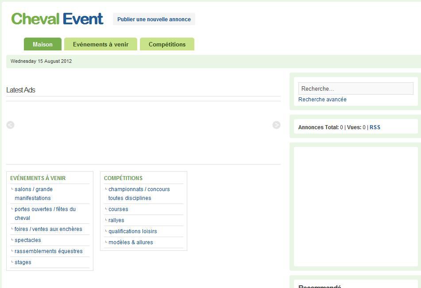Image resolution: width=421 pixels, height=288 pixels.
Task: Open salons / grande manifestations category
Action: (x=34, y=194)
